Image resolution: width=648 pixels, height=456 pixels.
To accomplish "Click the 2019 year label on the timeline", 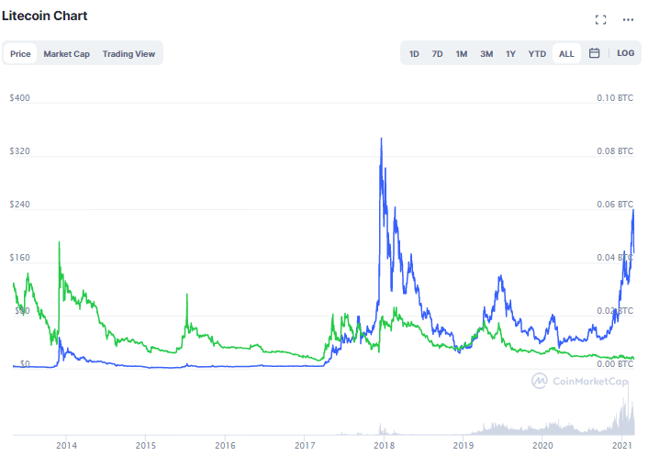I will tap(464, 446).
